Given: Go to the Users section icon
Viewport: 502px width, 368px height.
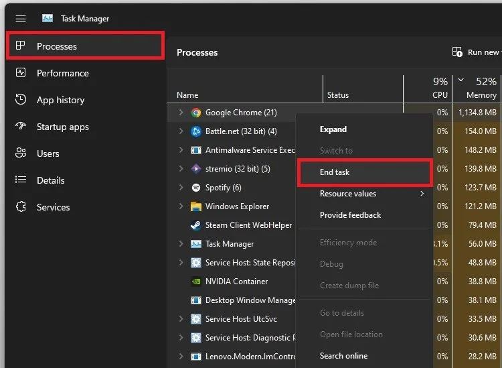Looking at the screenshot, I should pos(21,154).
